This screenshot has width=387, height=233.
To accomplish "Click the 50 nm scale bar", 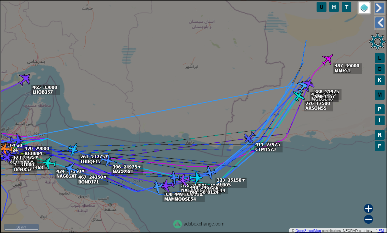I will 21,227.
